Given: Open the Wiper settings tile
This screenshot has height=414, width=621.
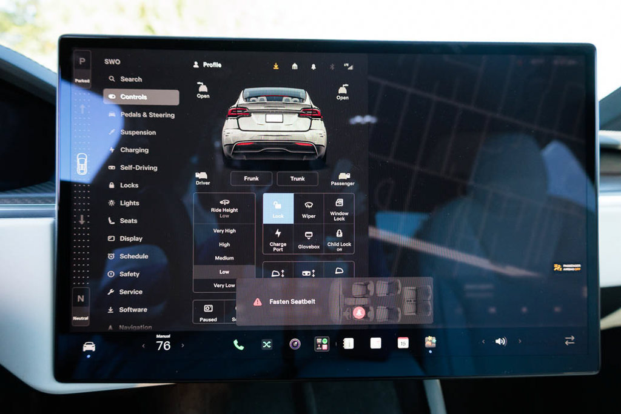Looking at the screenshot, I should (x=309, y=209).
